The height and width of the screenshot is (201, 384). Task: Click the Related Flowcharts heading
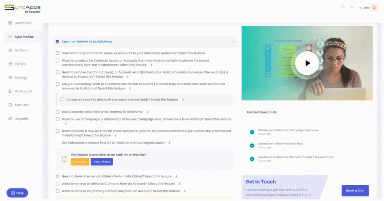[262, 112]
